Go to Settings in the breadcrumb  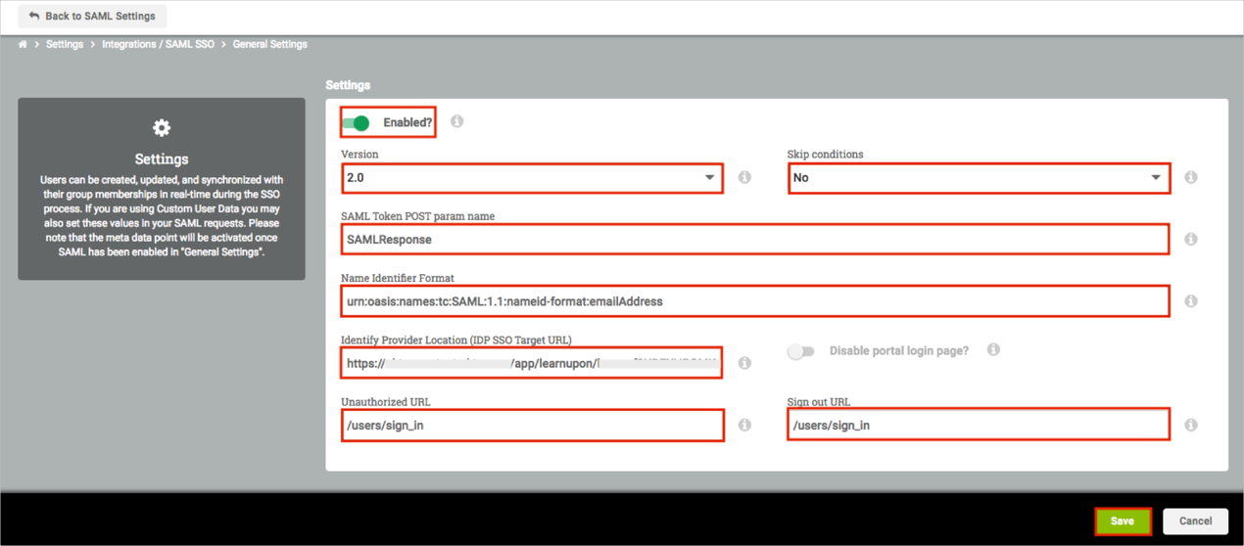[x=65, y=44]
